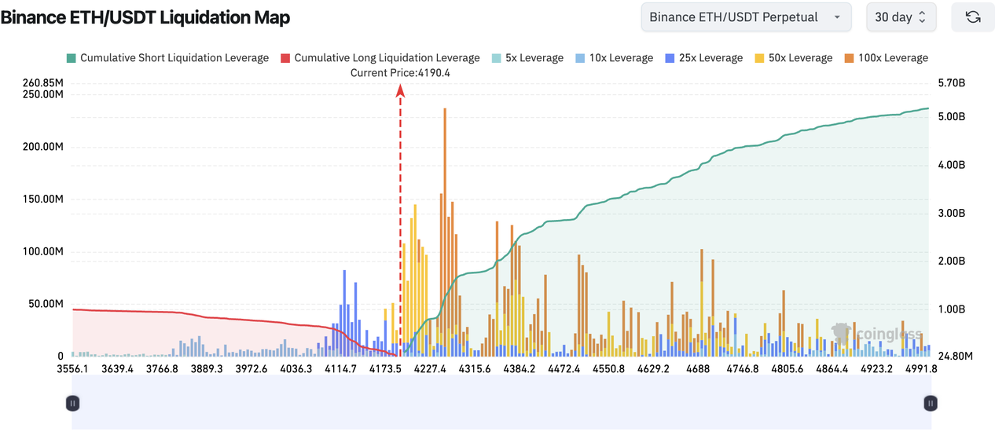The width and height of the screenshot is (1006, 439).
Task: Toggle the 50x Leverage legend item
Action: click(793, 58)
